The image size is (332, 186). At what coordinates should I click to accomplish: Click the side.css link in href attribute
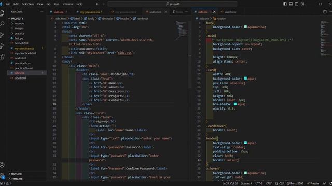(125, 53)
